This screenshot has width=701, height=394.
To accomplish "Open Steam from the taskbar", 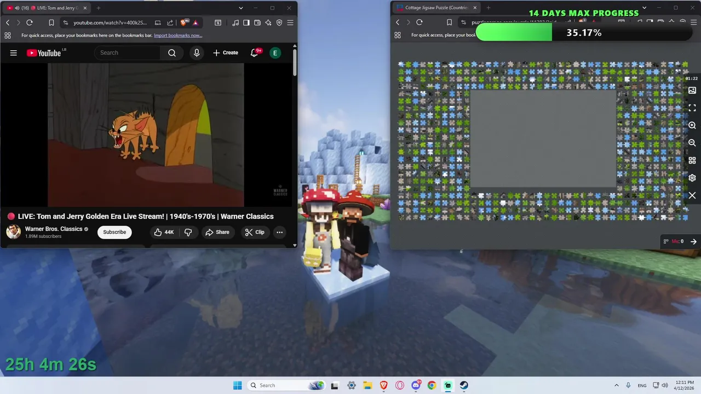I will (464, 385).
